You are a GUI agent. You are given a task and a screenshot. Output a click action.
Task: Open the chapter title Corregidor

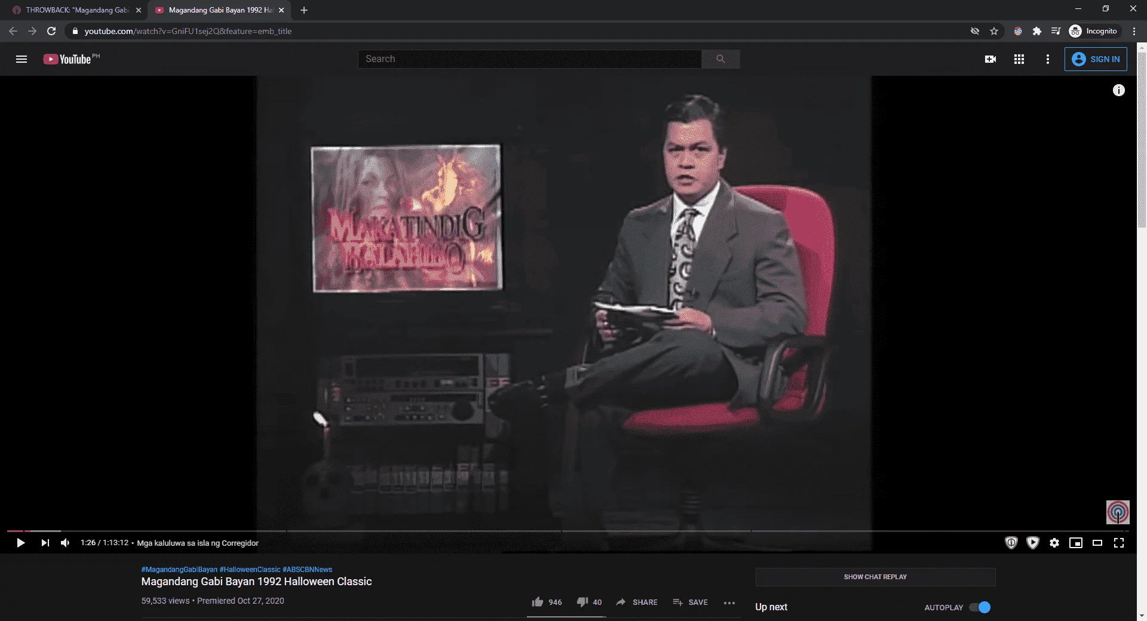click(198, 543)
